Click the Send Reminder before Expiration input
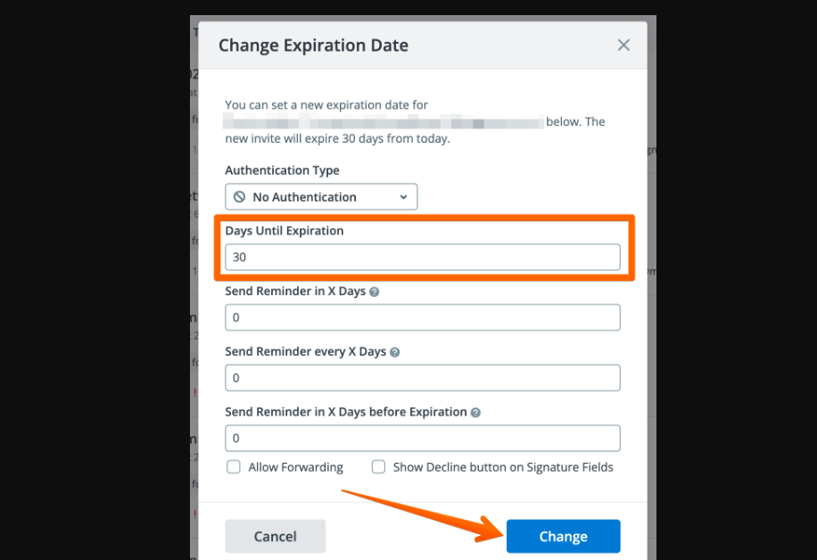Viewport: 817px width, 560px height. coord(422,438)
